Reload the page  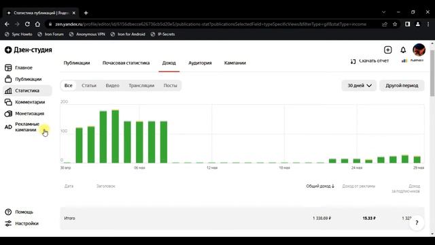pos(27,24)
